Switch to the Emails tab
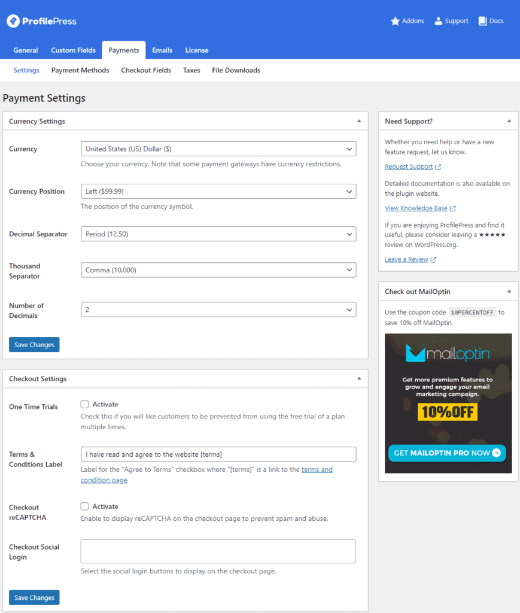This screenshot has height=613, width=520. (162, 50)
